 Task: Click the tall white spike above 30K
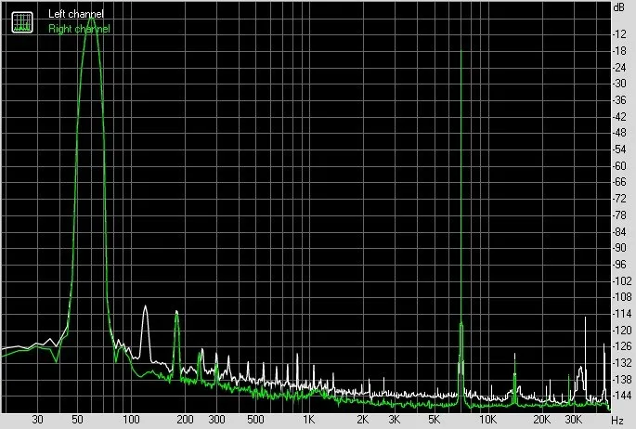click(585, 318)
